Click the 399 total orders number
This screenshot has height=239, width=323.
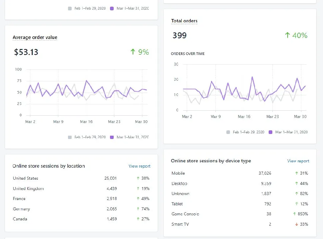pos(179,35)
